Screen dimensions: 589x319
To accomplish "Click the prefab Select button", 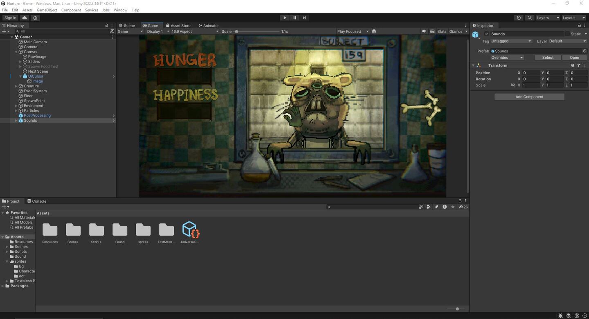I will pos(548,58).
